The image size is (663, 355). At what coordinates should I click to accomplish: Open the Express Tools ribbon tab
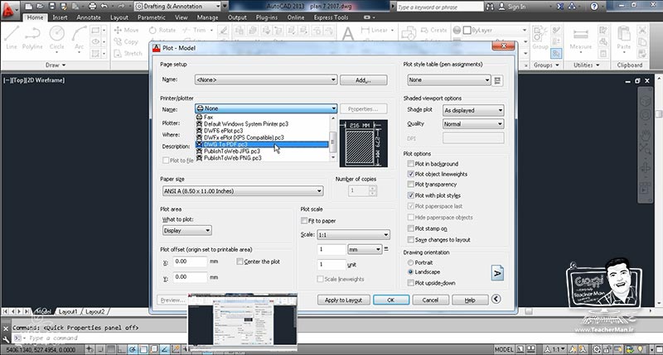331,17
